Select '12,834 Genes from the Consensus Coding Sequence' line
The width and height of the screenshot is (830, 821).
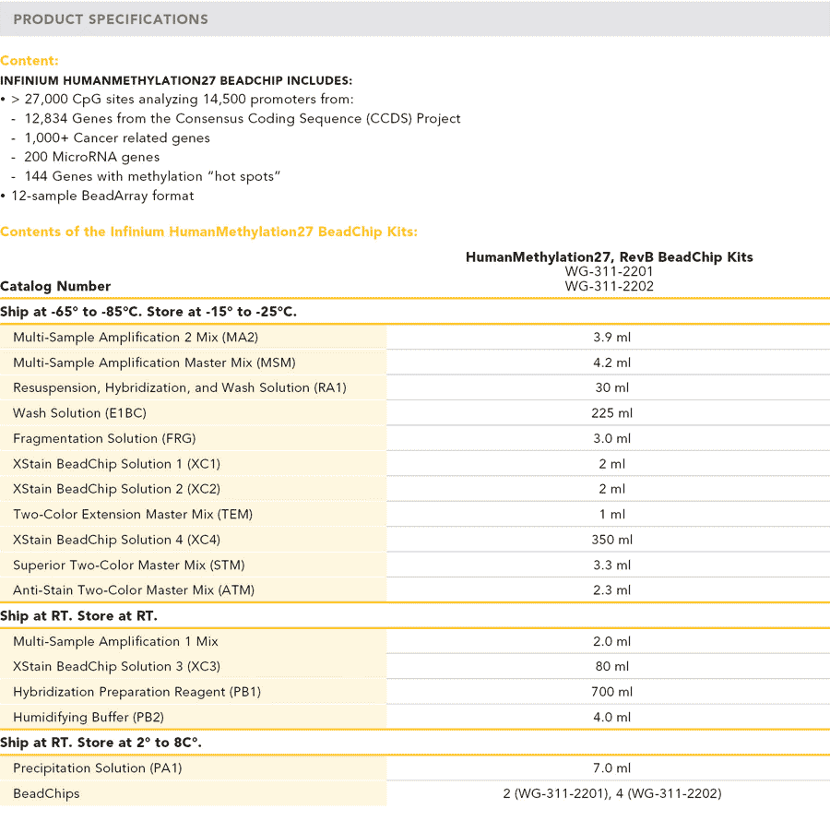(243, 119)
